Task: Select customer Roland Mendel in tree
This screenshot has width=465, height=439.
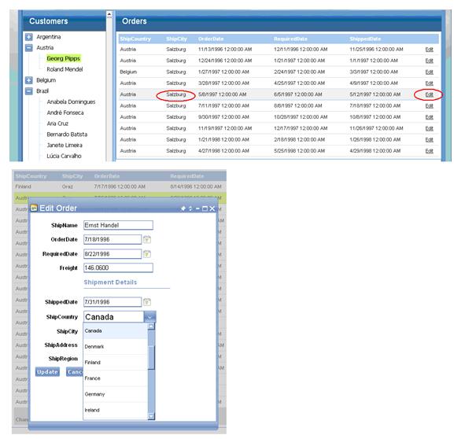Action: [65, 69]
